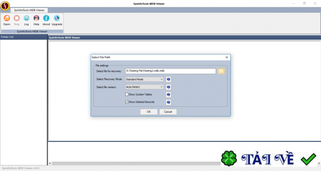Click the Folder List panel header

point(24,37)
